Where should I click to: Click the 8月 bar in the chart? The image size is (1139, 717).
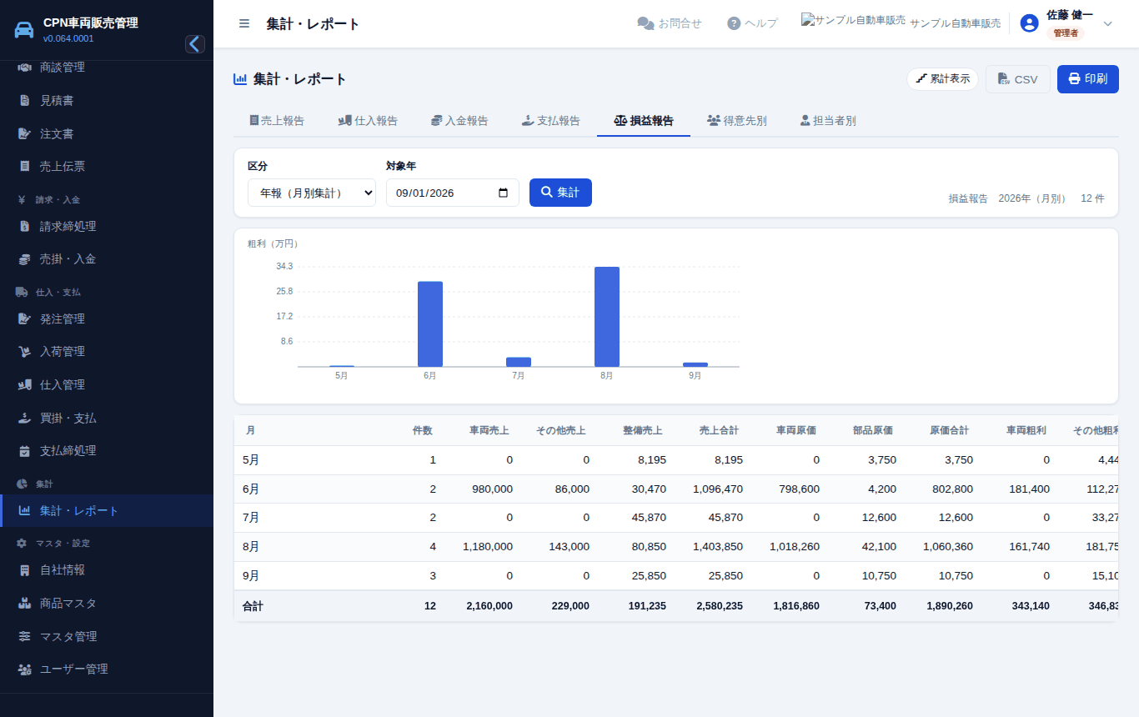tap(607, 317)
